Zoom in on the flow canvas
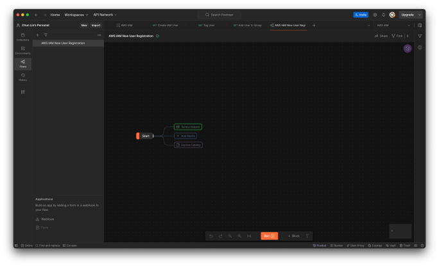 (x=239, y=236)
